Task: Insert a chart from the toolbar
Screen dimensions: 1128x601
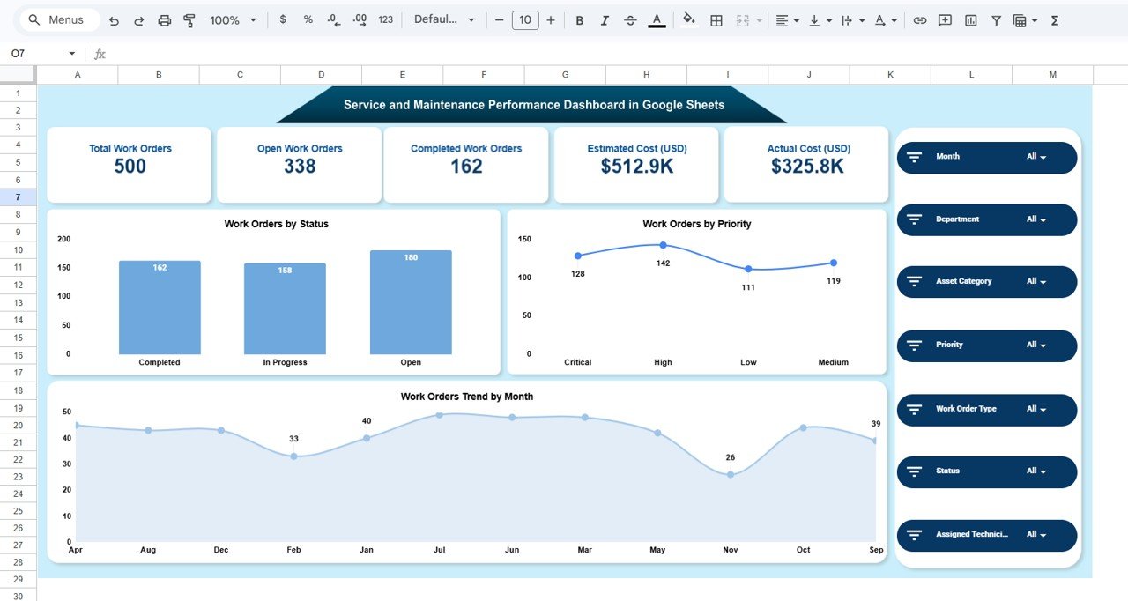Action: coord(970,19)
